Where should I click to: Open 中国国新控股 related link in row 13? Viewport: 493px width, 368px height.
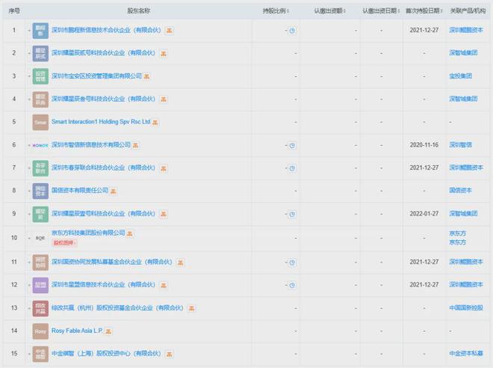(466, 307)
